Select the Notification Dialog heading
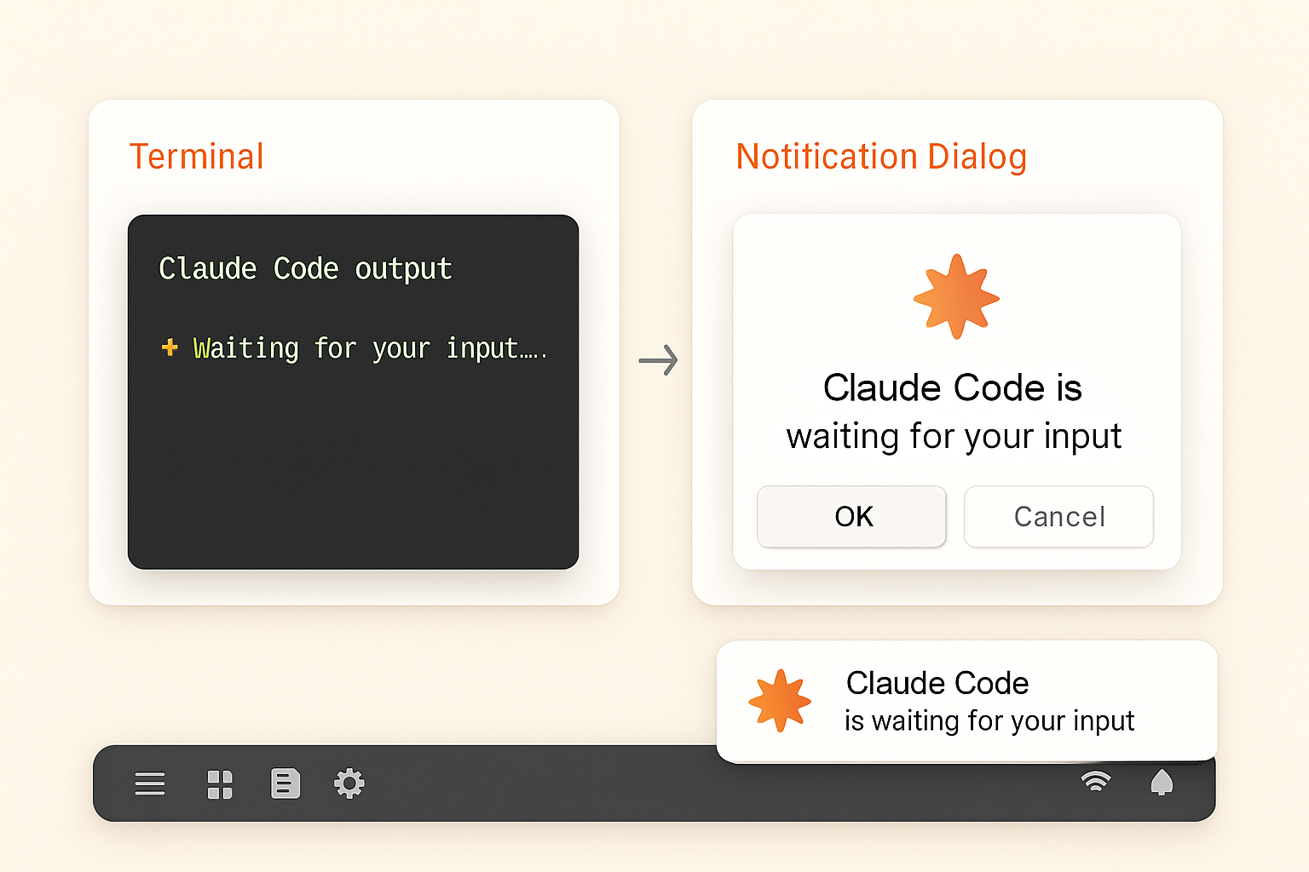Screen dimensions: 1309x872 coord(882,156)
